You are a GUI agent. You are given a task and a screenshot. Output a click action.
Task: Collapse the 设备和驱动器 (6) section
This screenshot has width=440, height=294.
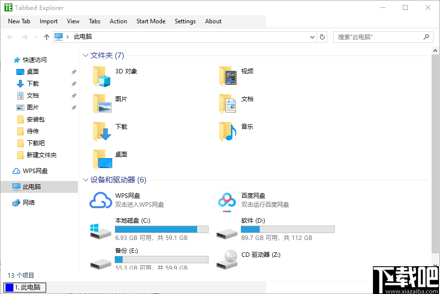point(85,180)
